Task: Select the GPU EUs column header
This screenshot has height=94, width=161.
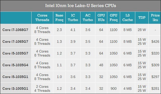Action: [x=101, y=17]
